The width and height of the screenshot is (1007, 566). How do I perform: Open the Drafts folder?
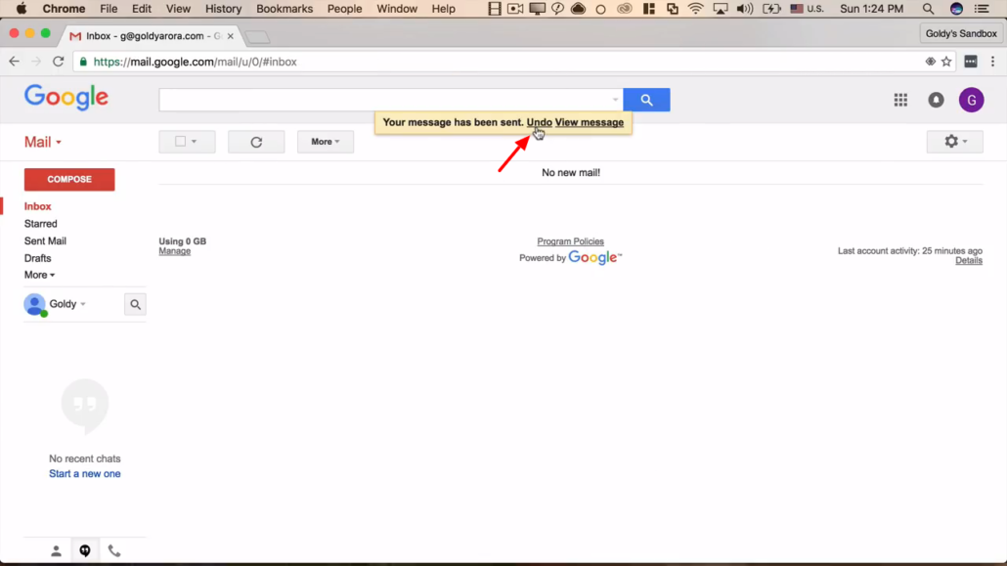click(x=37, y=258)
